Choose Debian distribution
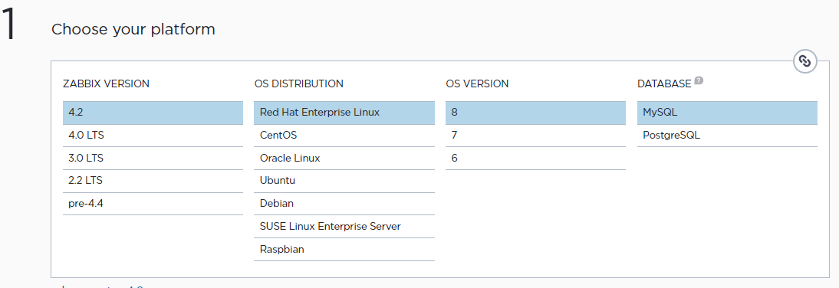The image size is (839, 288). (x=344, y=204)
